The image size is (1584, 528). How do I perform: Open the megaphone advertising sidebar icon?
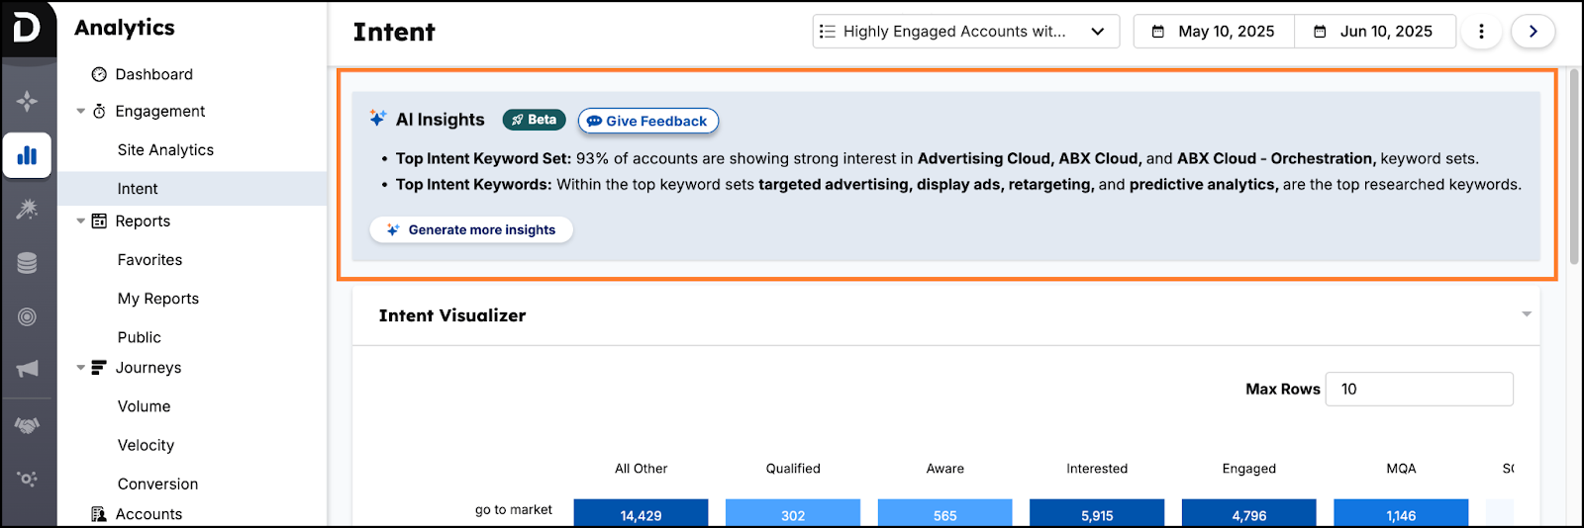pyautogui.click(x=27, y=369)
